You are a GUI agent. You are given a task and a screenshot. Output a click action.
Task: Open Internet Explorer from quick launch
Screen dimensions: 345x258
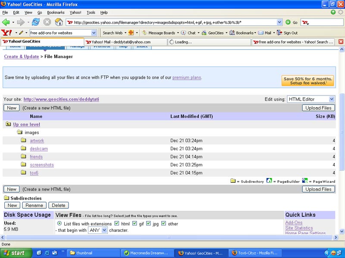point(47,253)
